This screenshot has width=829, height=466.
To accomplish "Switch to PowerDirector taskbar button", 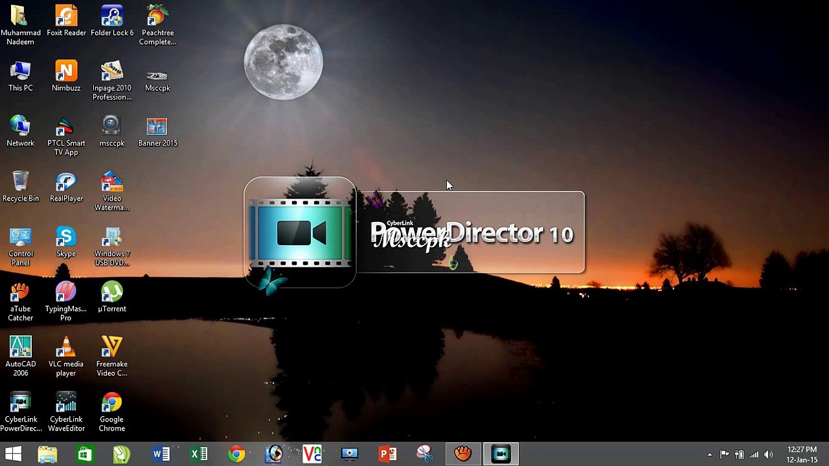I will pyautogui.click(x=501, y=454).
